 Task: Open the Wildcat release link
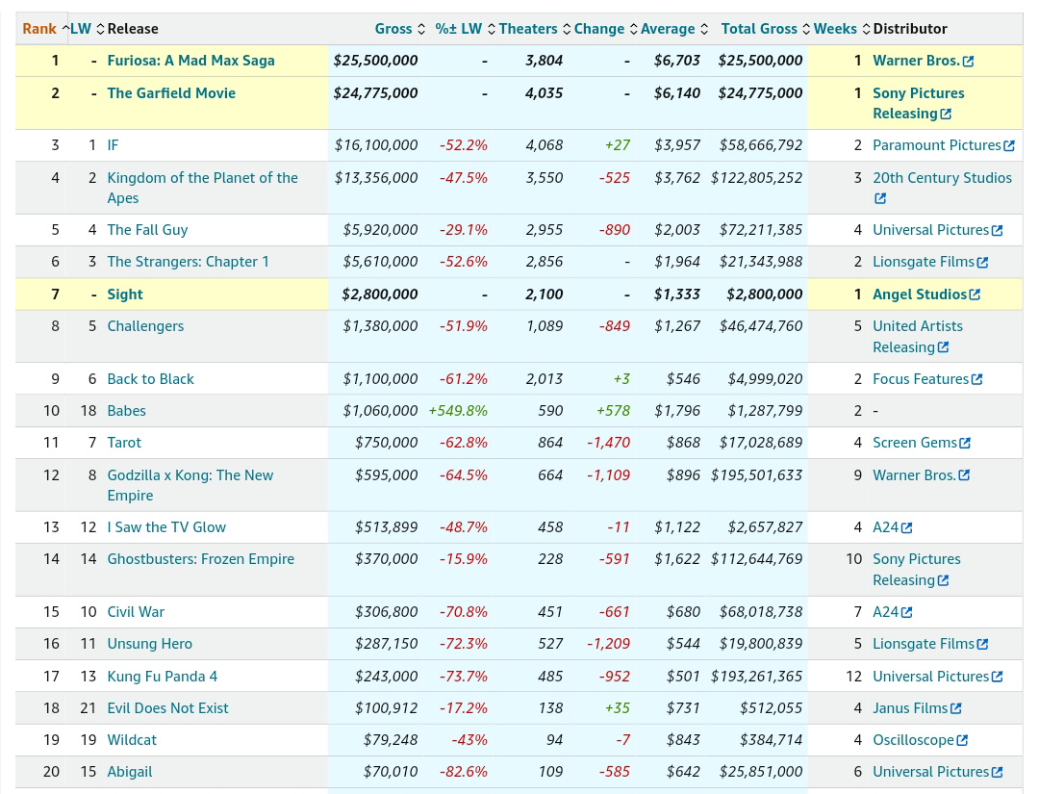(132, 740)
